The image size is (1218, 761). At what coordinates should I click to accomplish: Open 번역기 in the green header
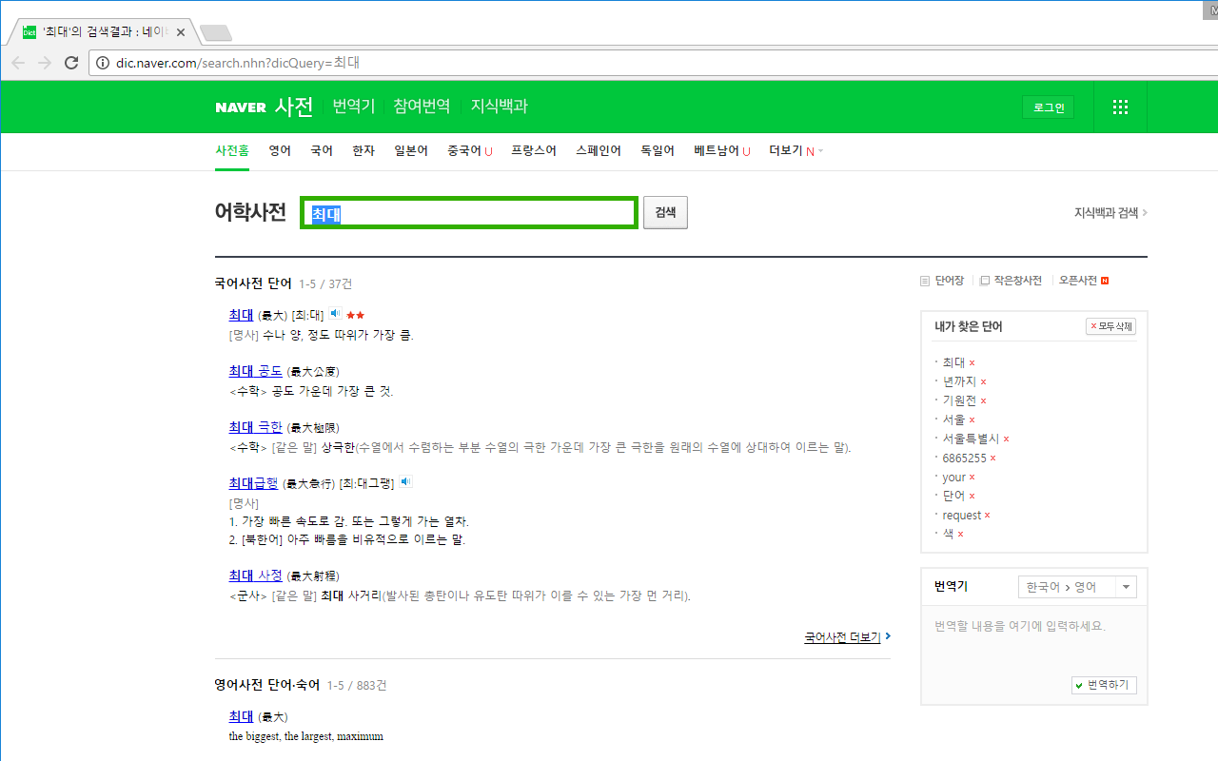pos(354,107)
